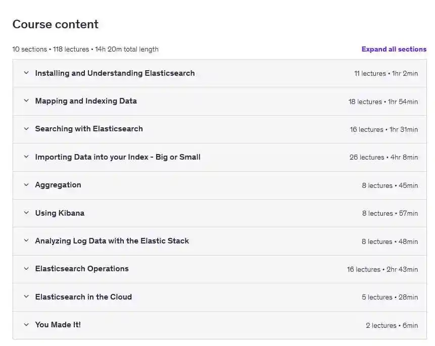This screenshot has height=346, width=435.
Task: Click the Expand all sections link
Action: point(394,49)
